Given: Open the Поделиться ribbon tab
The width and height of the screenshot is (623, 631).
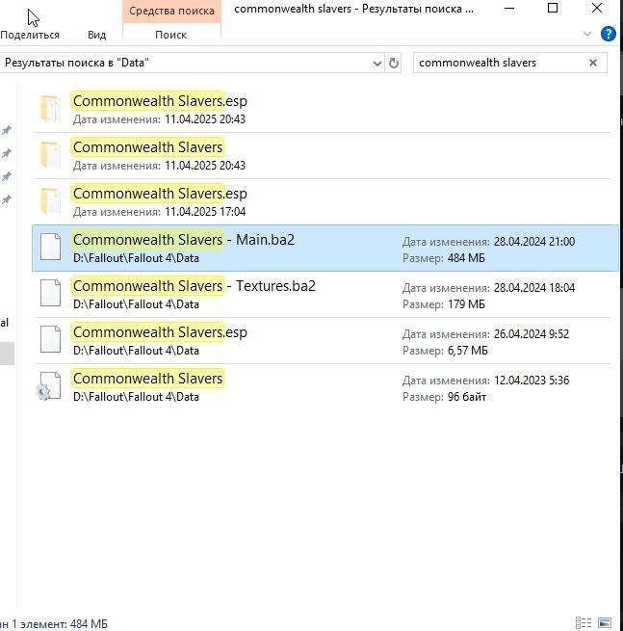Looking at the screenshot, I should coord(30,35).
